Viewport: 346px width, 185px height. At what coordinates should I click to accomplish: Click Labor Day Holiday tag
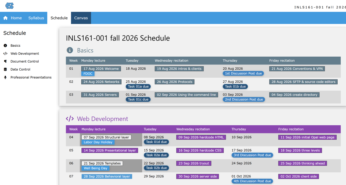[98, 142]
